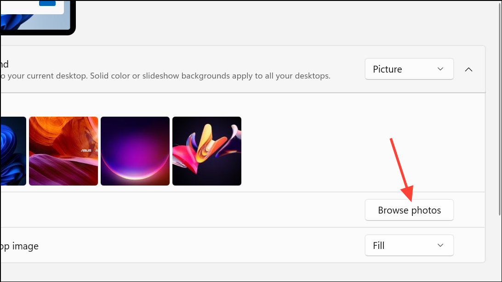Open the Picture background type dropdown
Image resolution: width=502 pixels, height=282 pixels.
point(409,69)
